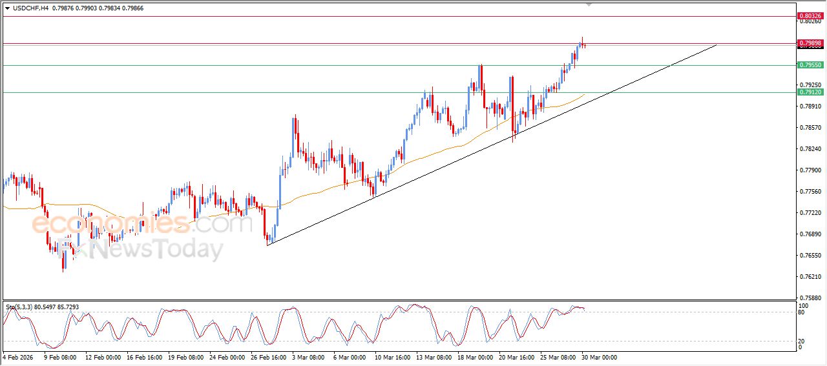Open the USDCHF,H4 chart dropdown arrow
This screenshot has height=366, width=827.
7,8
